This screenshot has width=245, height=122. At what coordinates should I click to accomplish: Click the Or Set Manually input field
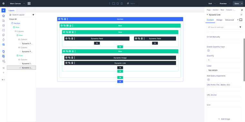click(224, 41)
